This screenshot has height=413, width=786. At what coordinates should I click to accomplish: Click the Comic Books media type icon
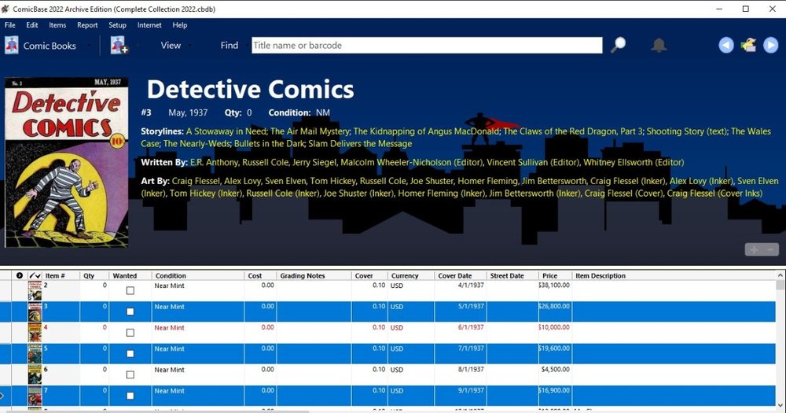tap(12, 46)
